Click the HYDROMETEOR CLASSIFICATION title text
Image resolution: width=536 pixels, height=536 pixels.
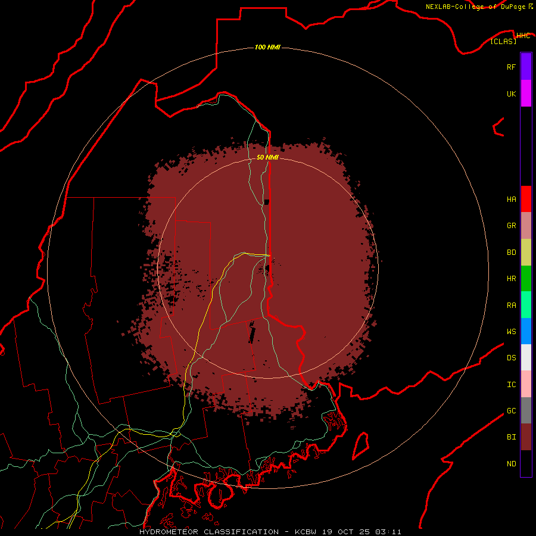[x=209, y=532]
